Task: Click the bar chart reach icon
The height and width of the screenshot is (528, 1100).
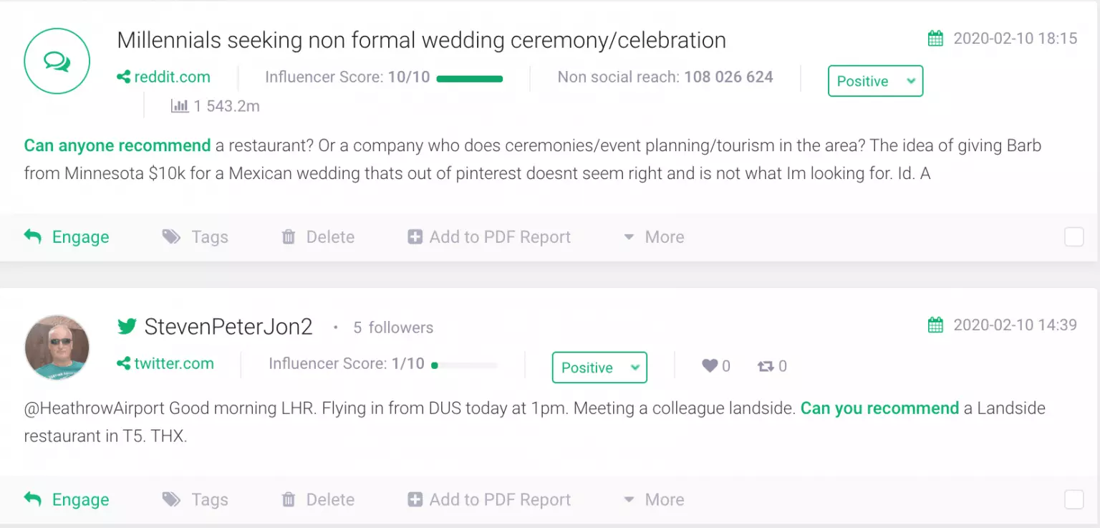Action: coord(179,106)
